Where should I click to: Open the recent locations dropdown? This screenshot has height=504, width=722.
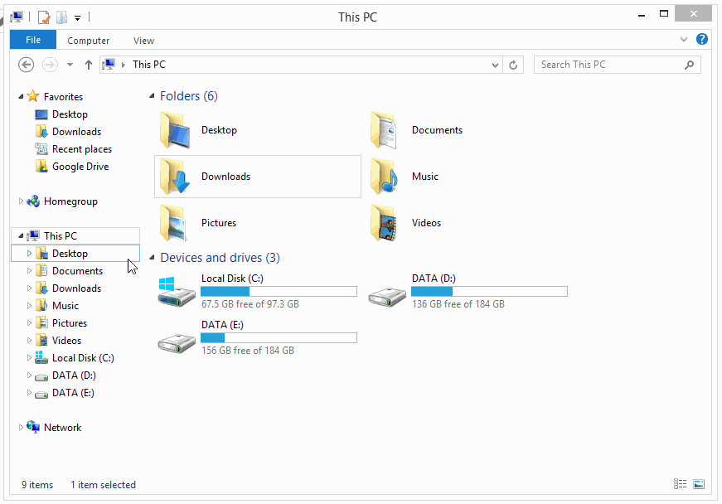click(70, 65)
